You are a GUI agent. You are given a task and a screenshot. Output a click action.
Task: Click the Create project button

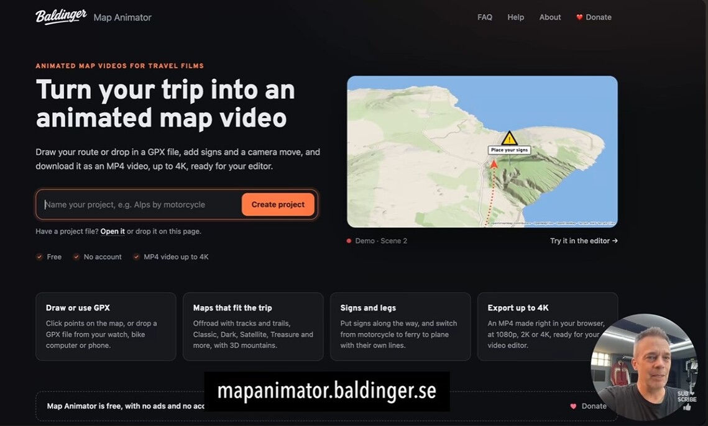[278, 204]
